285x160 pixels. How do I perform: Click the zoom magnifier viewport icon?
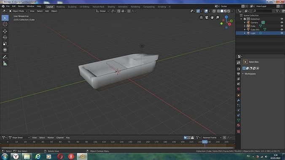coord(218,17)
